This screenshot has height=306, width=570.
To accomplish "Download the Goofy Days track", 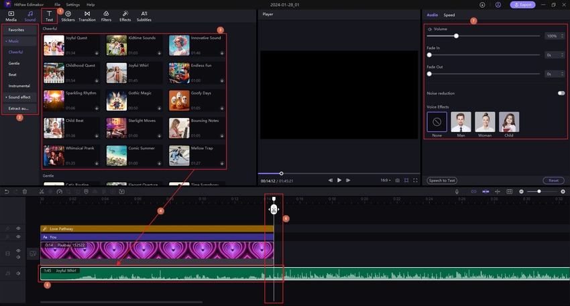I will click(222, 108).
